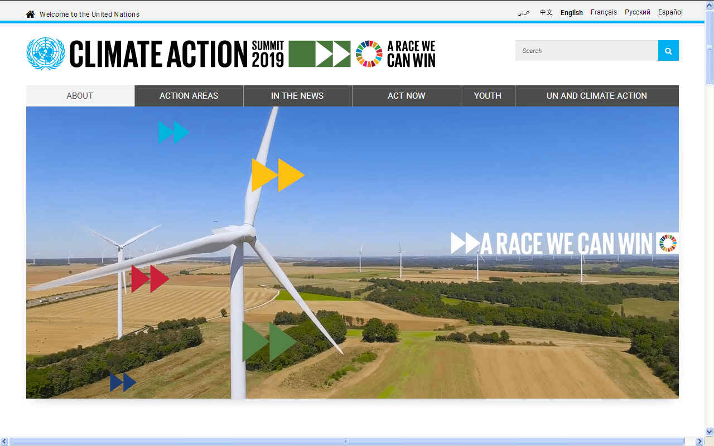Click the vertical scrollbar down arrow

(x=709, y=432)
